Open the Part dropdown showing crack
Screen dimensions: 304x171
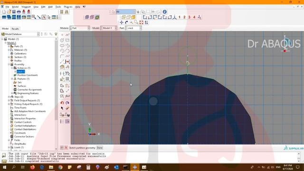tap(133, 28)
